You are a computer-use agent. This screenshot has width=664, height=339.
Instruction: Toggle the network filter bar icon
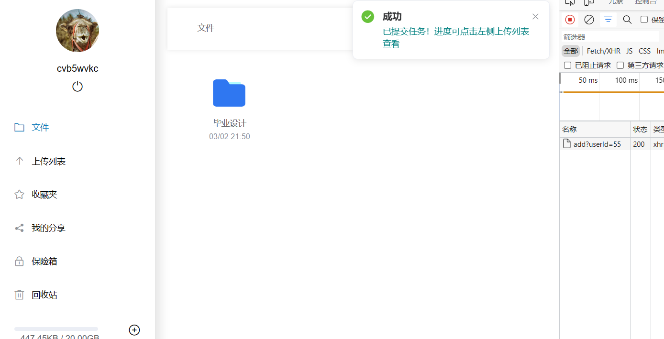click(x=608, y=20)
